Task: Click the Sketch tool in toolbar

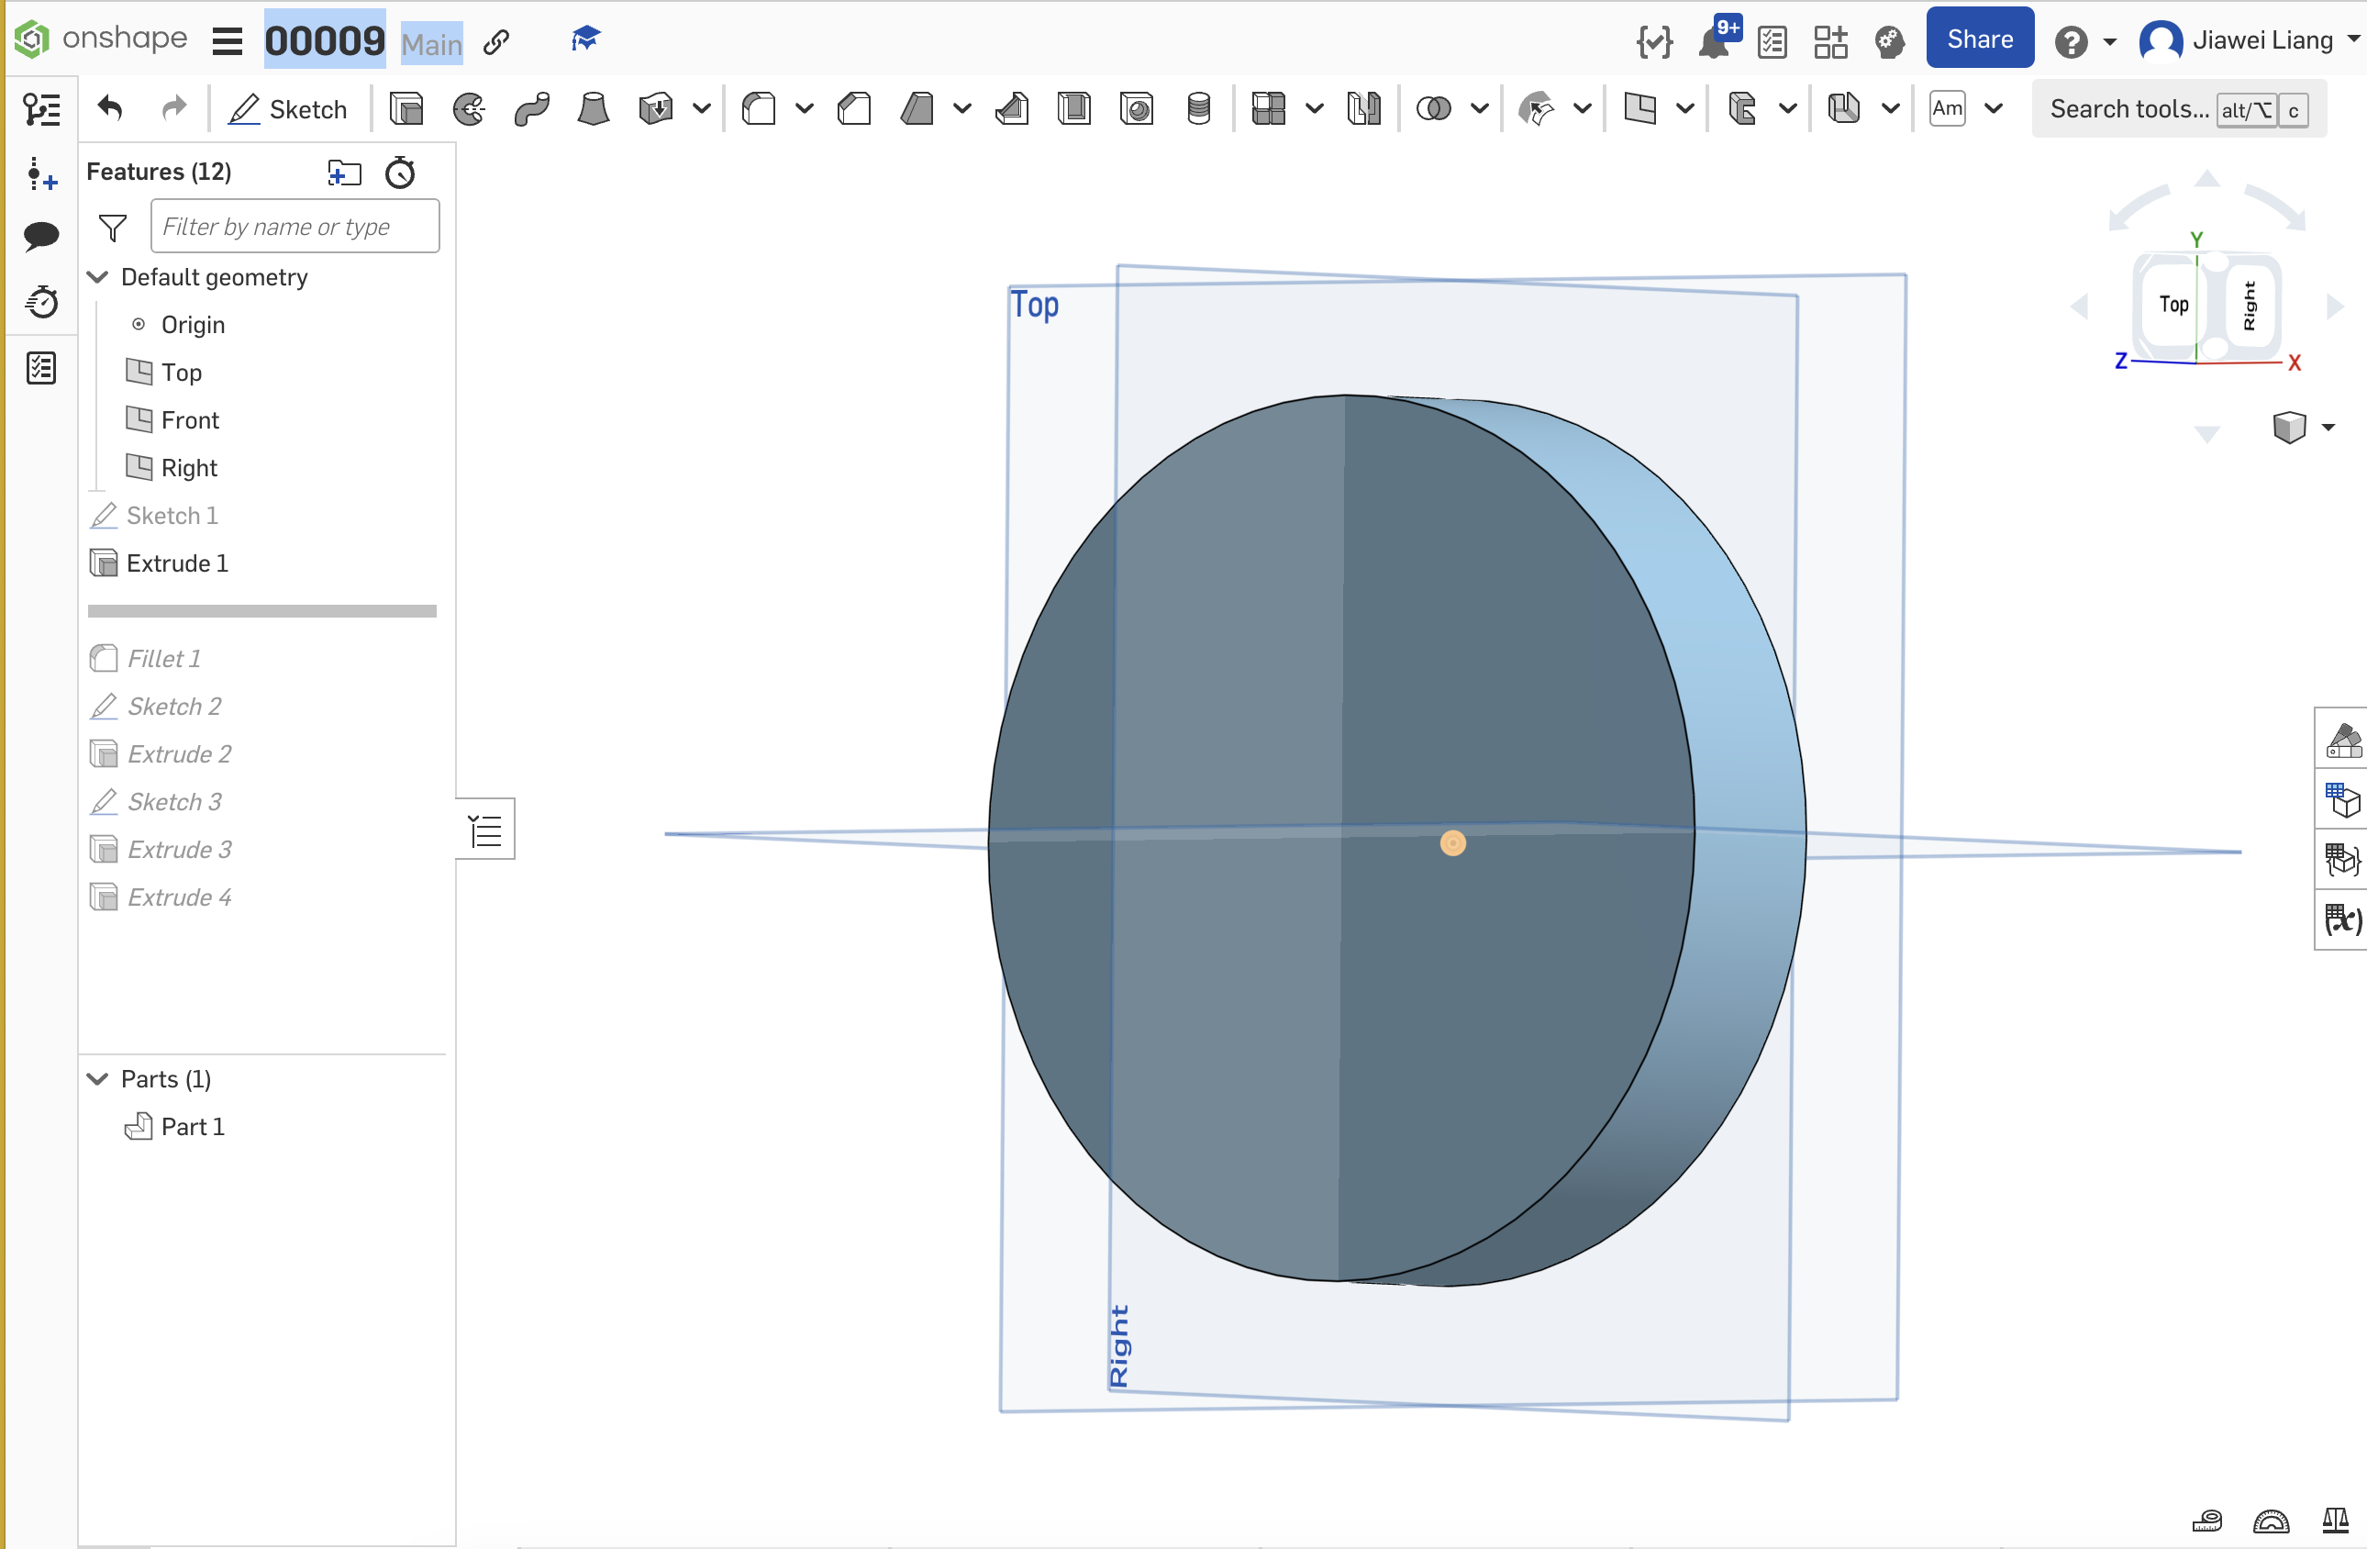Action: [x=288, y=109]
